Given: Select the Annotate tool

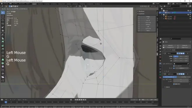Looking at the screenshot, I should pyautogui.click(x=3, y=35).
